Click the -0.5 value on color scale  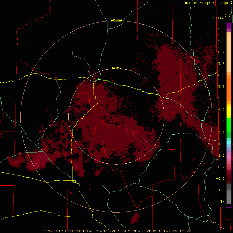[x=220, y=179]
